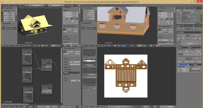203x108 pixels.
Task: Click the pin icon above Plane.011 in Properties
Action: coord(178,29)
